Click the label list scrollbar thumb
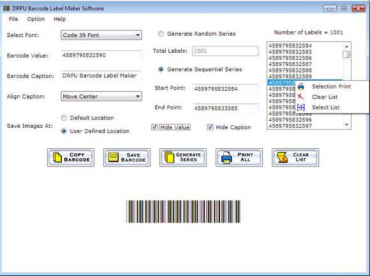This screenshot has height=276, width=370. [346, 54]
